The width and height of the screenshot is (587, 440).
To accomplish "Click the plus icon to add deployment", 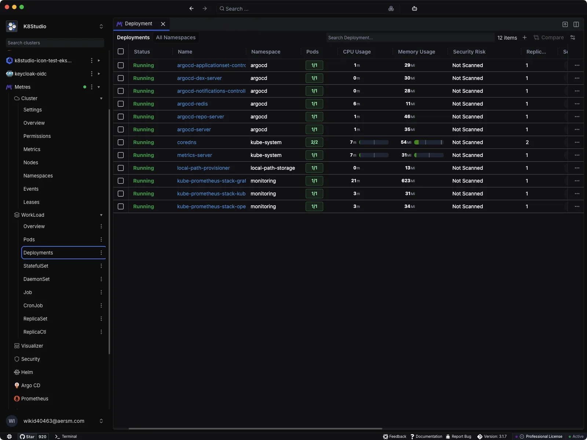I will [x=525, y=37].
